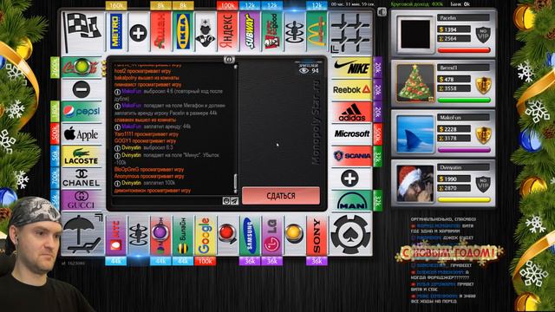Open the Coca-Cola property cell

pos(82,68)
